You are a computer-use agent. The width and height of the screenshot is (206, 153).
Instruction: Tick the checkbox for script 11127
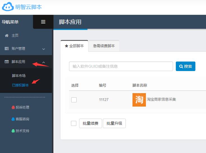(x=74, y=100)
